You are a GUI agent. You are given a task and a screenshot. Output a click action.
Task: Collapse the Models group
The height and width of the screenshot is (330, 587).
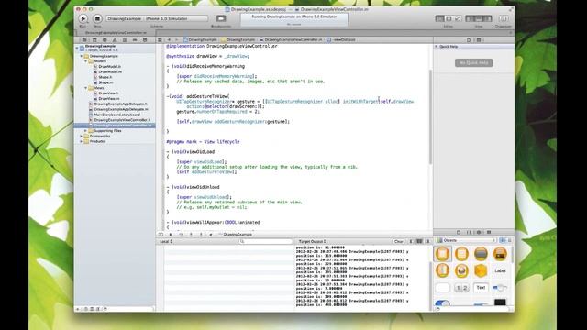coord(86,61)
